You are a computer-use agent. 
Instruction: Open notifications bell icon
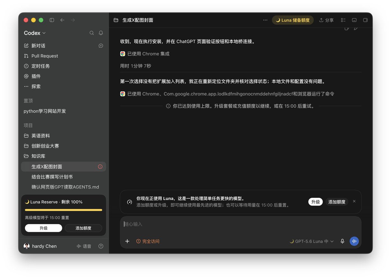tap(101, 33)
